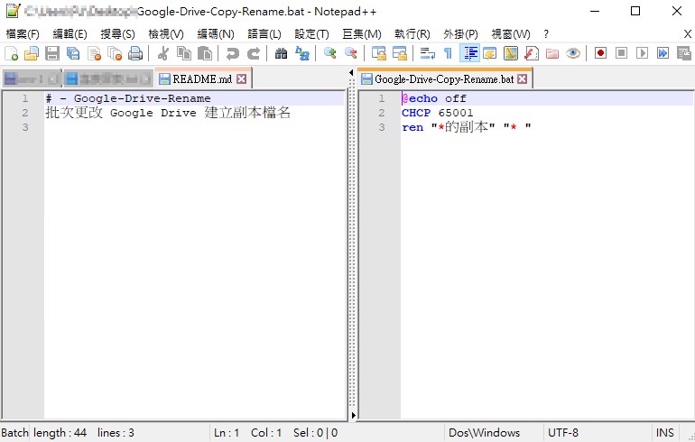Start macro recording with the red dot
Image resolution: width=695 pixels, height=442 pixels.
click(600, 53)
